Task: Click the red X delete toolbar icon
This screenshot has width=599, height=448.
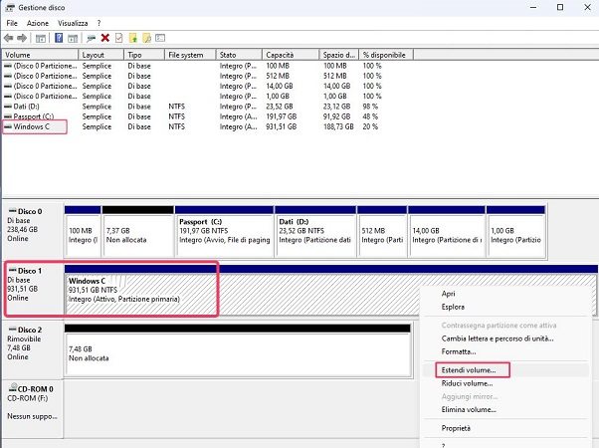Action: tap(105, 38)
